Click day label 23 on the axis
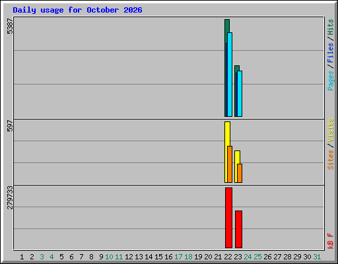338x264 pixels. click(x=238, y=257)
